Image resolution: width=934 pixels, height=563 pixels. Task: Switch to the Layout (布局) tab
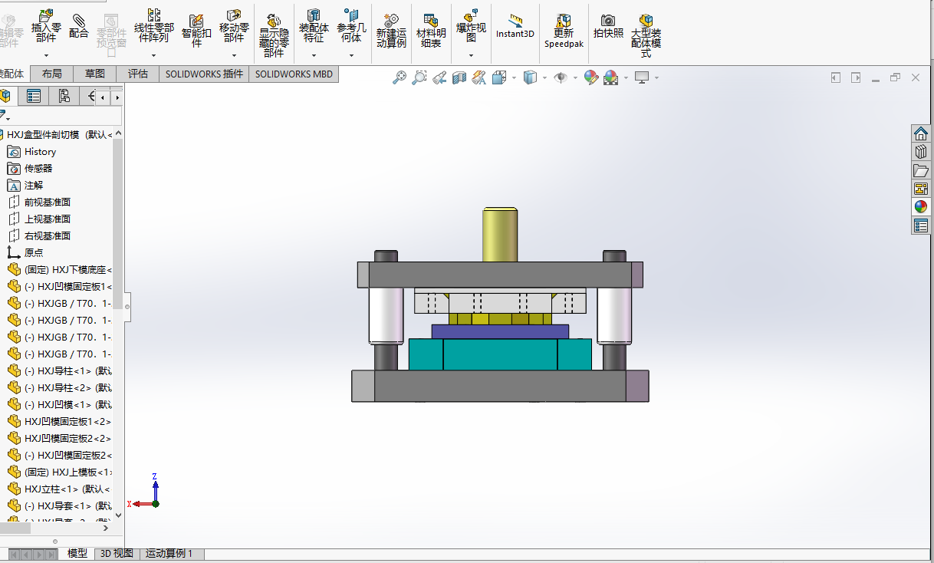(x=52, y=74)
